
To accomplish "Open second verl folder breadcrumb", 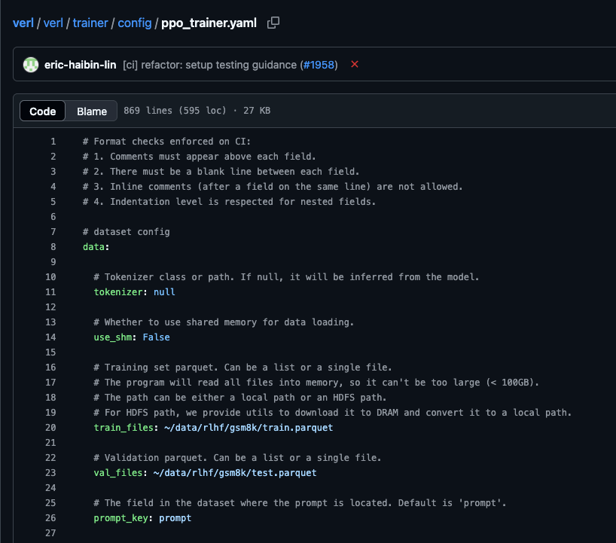I will click(x=53, y=23).
